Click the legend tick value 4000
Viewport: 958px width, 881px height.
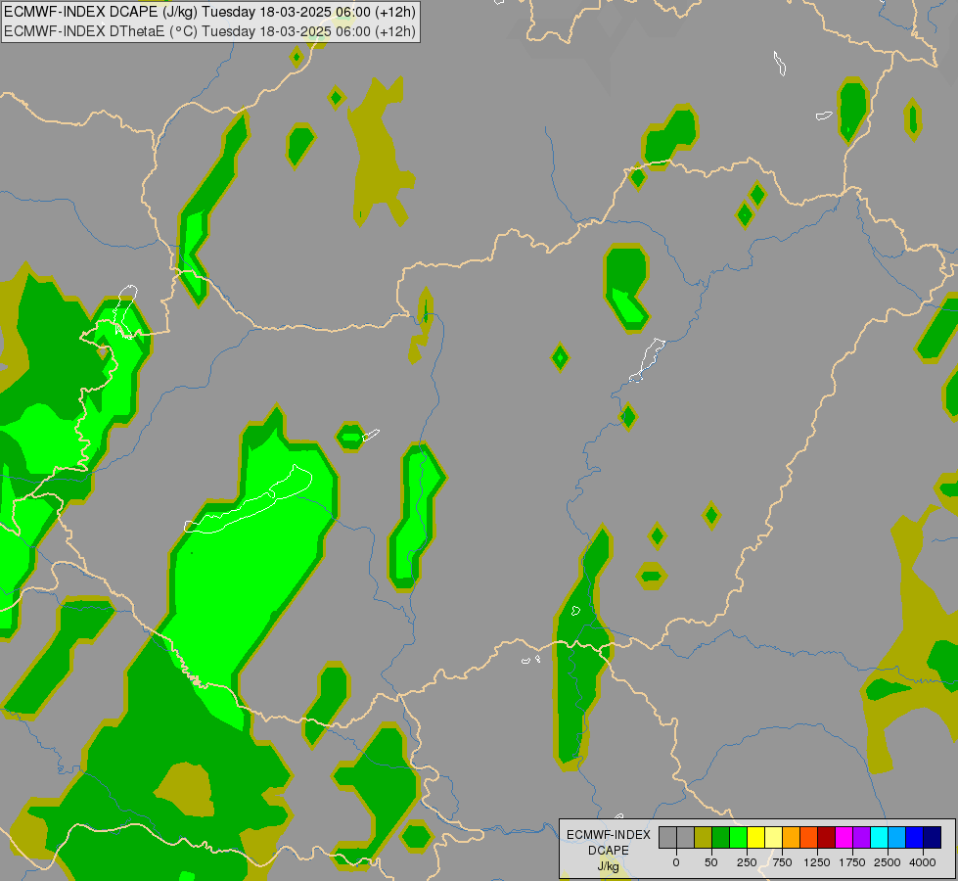pyautogui.click(x=923, y=862)
